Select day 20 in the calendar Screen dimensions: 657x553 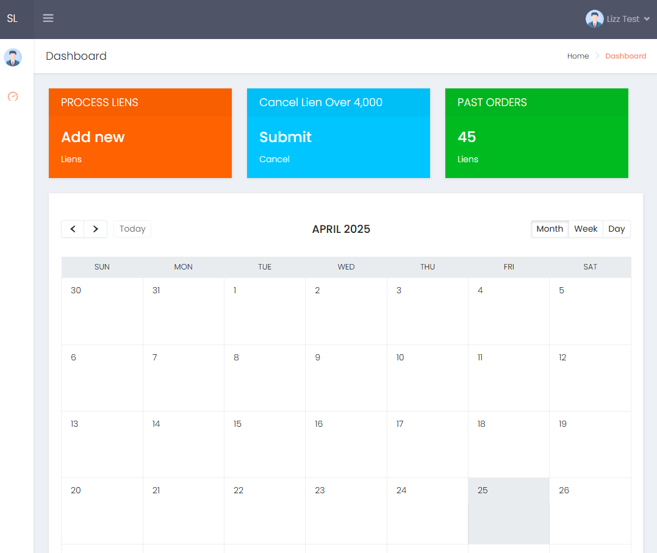click(102, 511)
